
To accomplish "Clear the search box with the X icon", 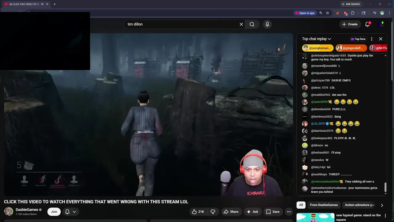I will (241, 24).
